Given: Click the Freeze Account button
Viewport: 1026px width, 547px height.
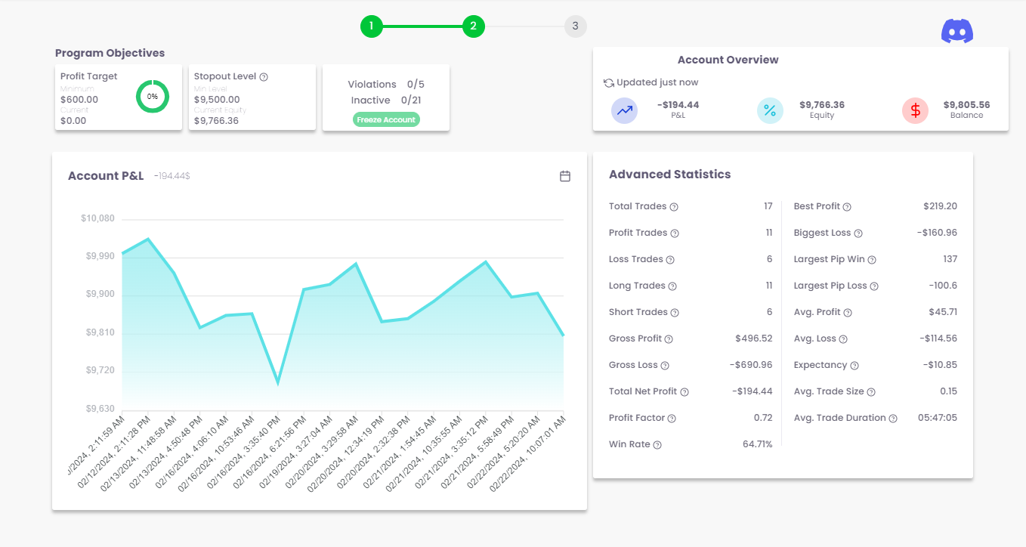Looking at the screenshot, I should click(386, 119).
